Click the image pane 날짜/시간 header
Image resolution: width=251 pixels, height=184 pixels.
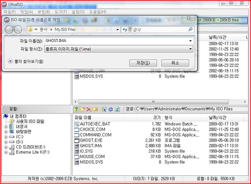225,37
